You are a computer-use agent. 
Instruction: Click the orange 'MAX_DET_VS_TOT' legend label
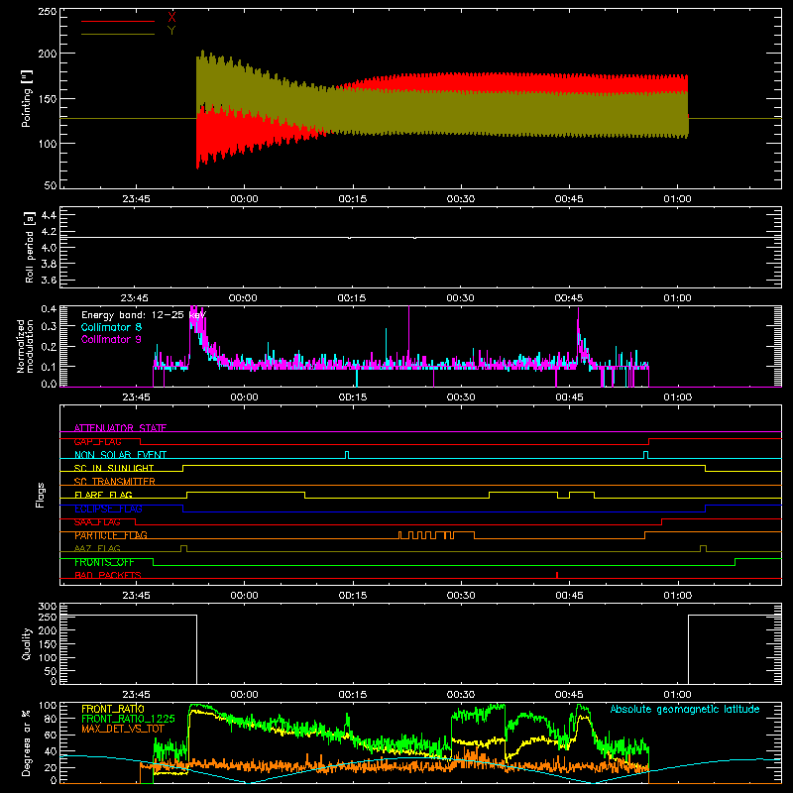point(123,729)
